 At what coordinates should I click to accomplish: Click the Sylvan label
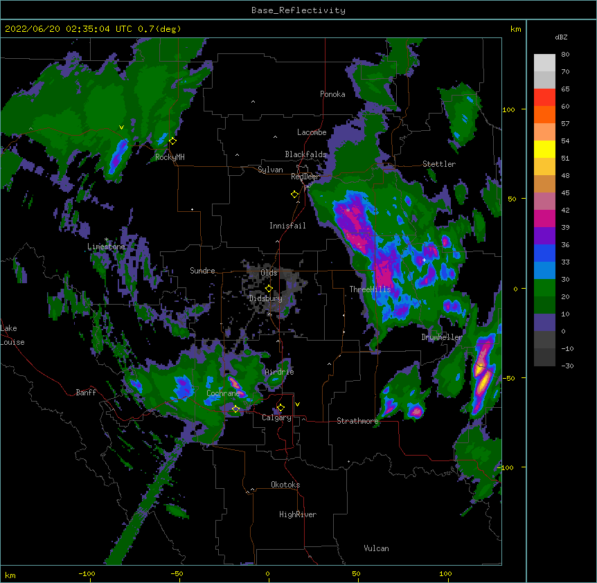click(x=270, y=170)
